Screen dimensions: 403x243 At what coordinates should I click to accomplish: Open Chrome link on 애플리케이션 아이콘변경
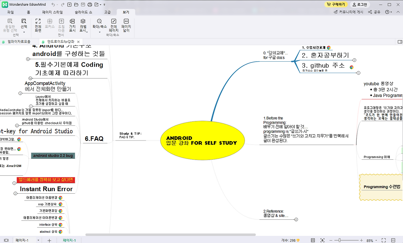coord(60,218)
